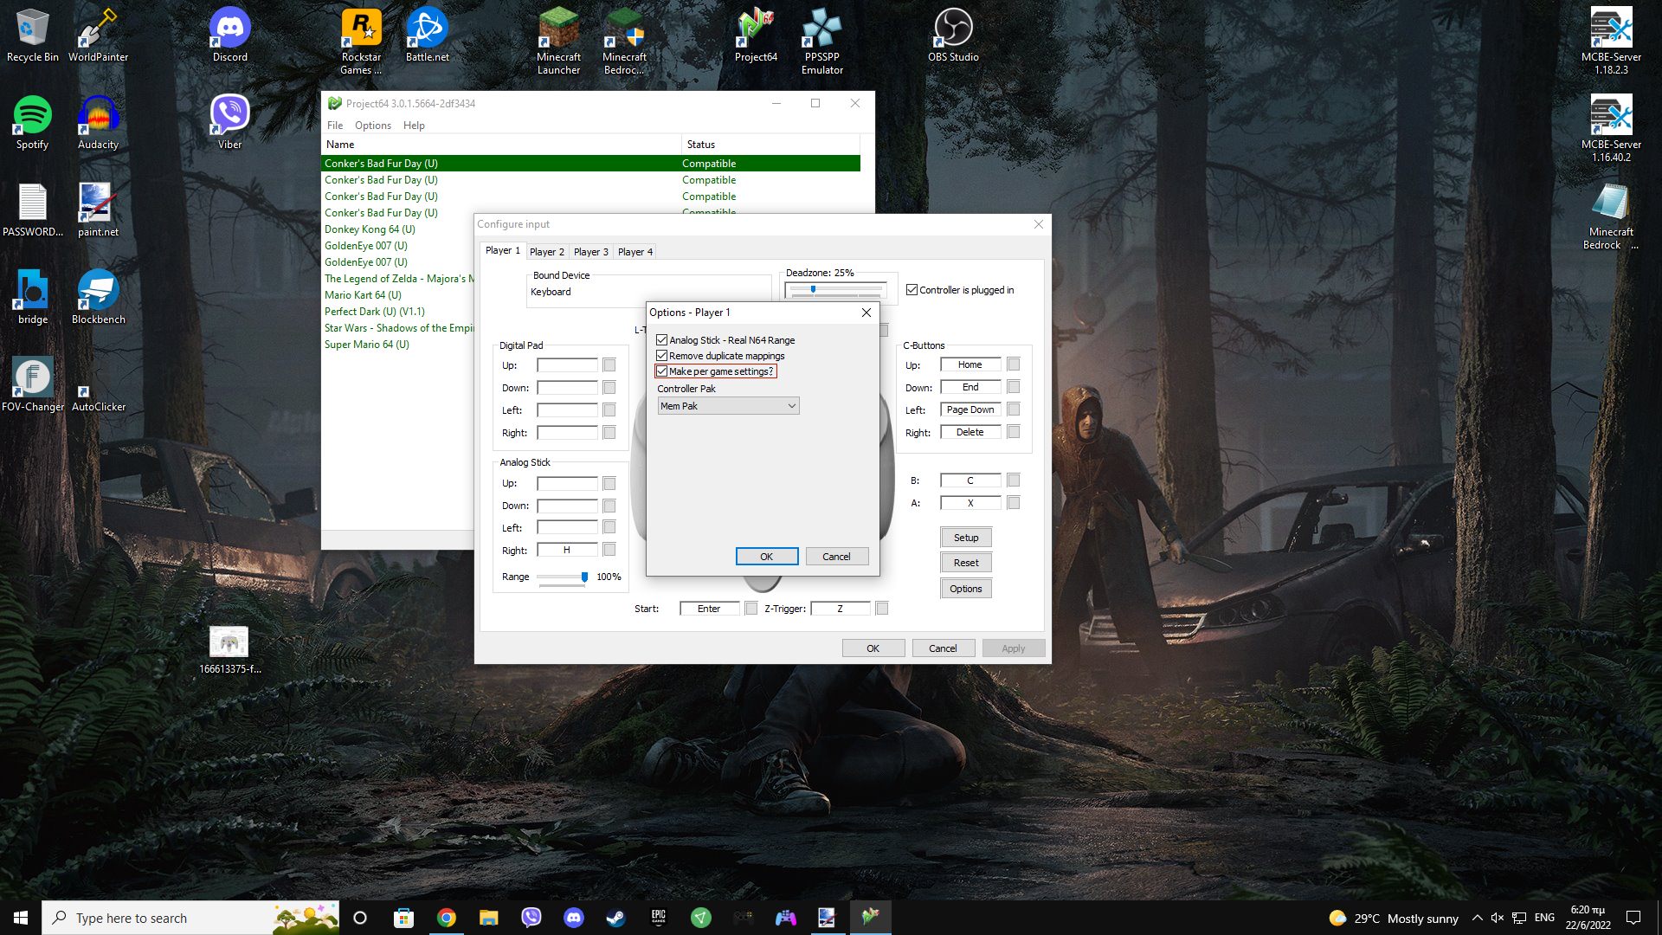This screenshot has width=1662, height=935.
Task: Open PPSSPP Emulator desktop icon
Action: 822,42
